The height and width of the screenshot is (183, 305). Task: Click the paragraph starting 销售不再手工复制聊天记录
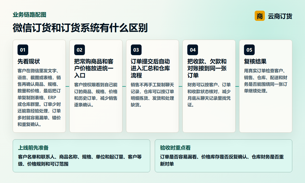click(152, 95)
